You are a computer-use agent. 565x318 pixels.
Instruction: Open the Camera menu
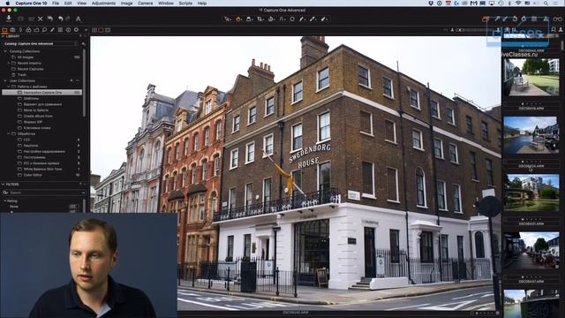coord(145,4)
